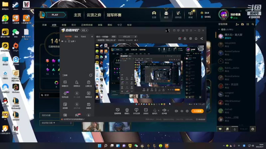The image size is (266, 149).
Task: Add a new scene with plus icon
Action: click(92, 36)
